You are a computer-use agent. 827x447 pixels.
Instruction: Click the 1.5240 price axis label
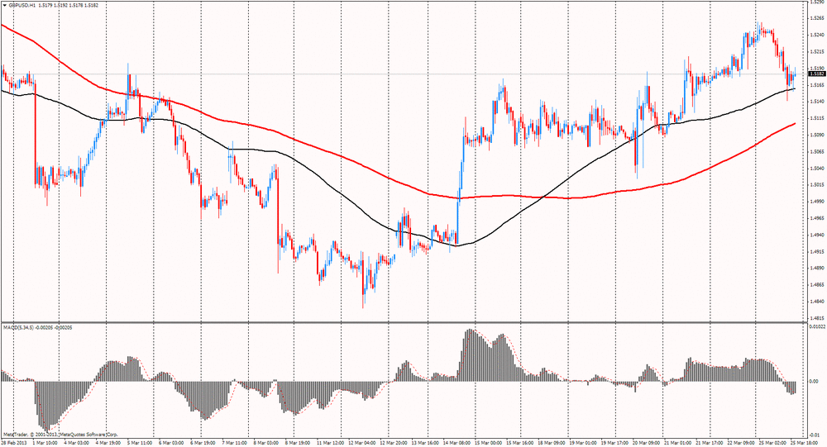817,35
